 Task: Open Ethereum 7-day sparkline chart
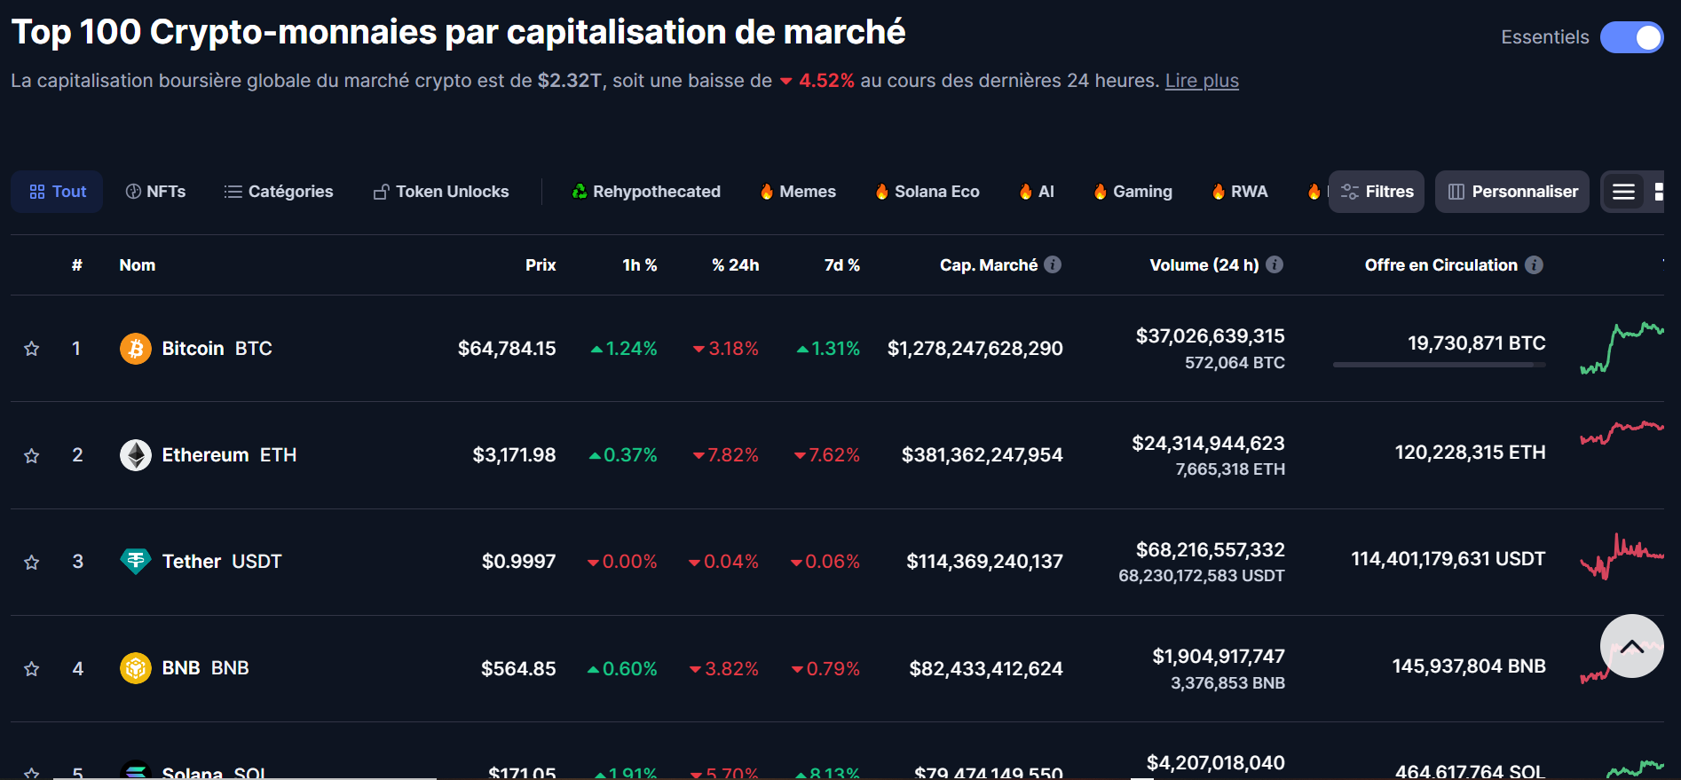tap(1622, 433)
